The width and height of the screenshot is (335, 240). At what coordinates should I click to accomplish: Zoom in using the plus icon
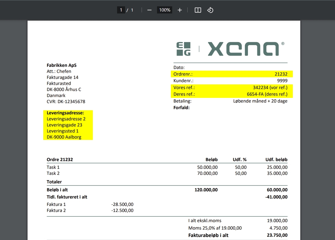[x=180, y=10]
